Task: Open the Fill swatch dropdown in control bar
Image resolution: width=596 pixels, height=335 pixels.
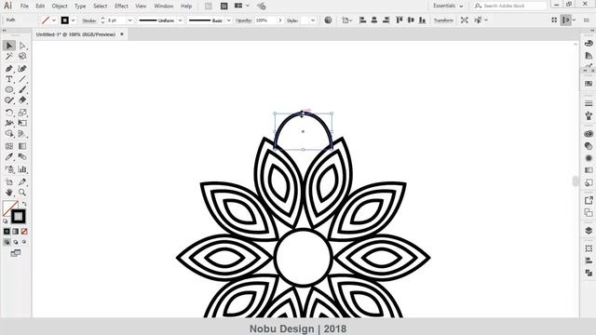Action: (x=54, y=20)
